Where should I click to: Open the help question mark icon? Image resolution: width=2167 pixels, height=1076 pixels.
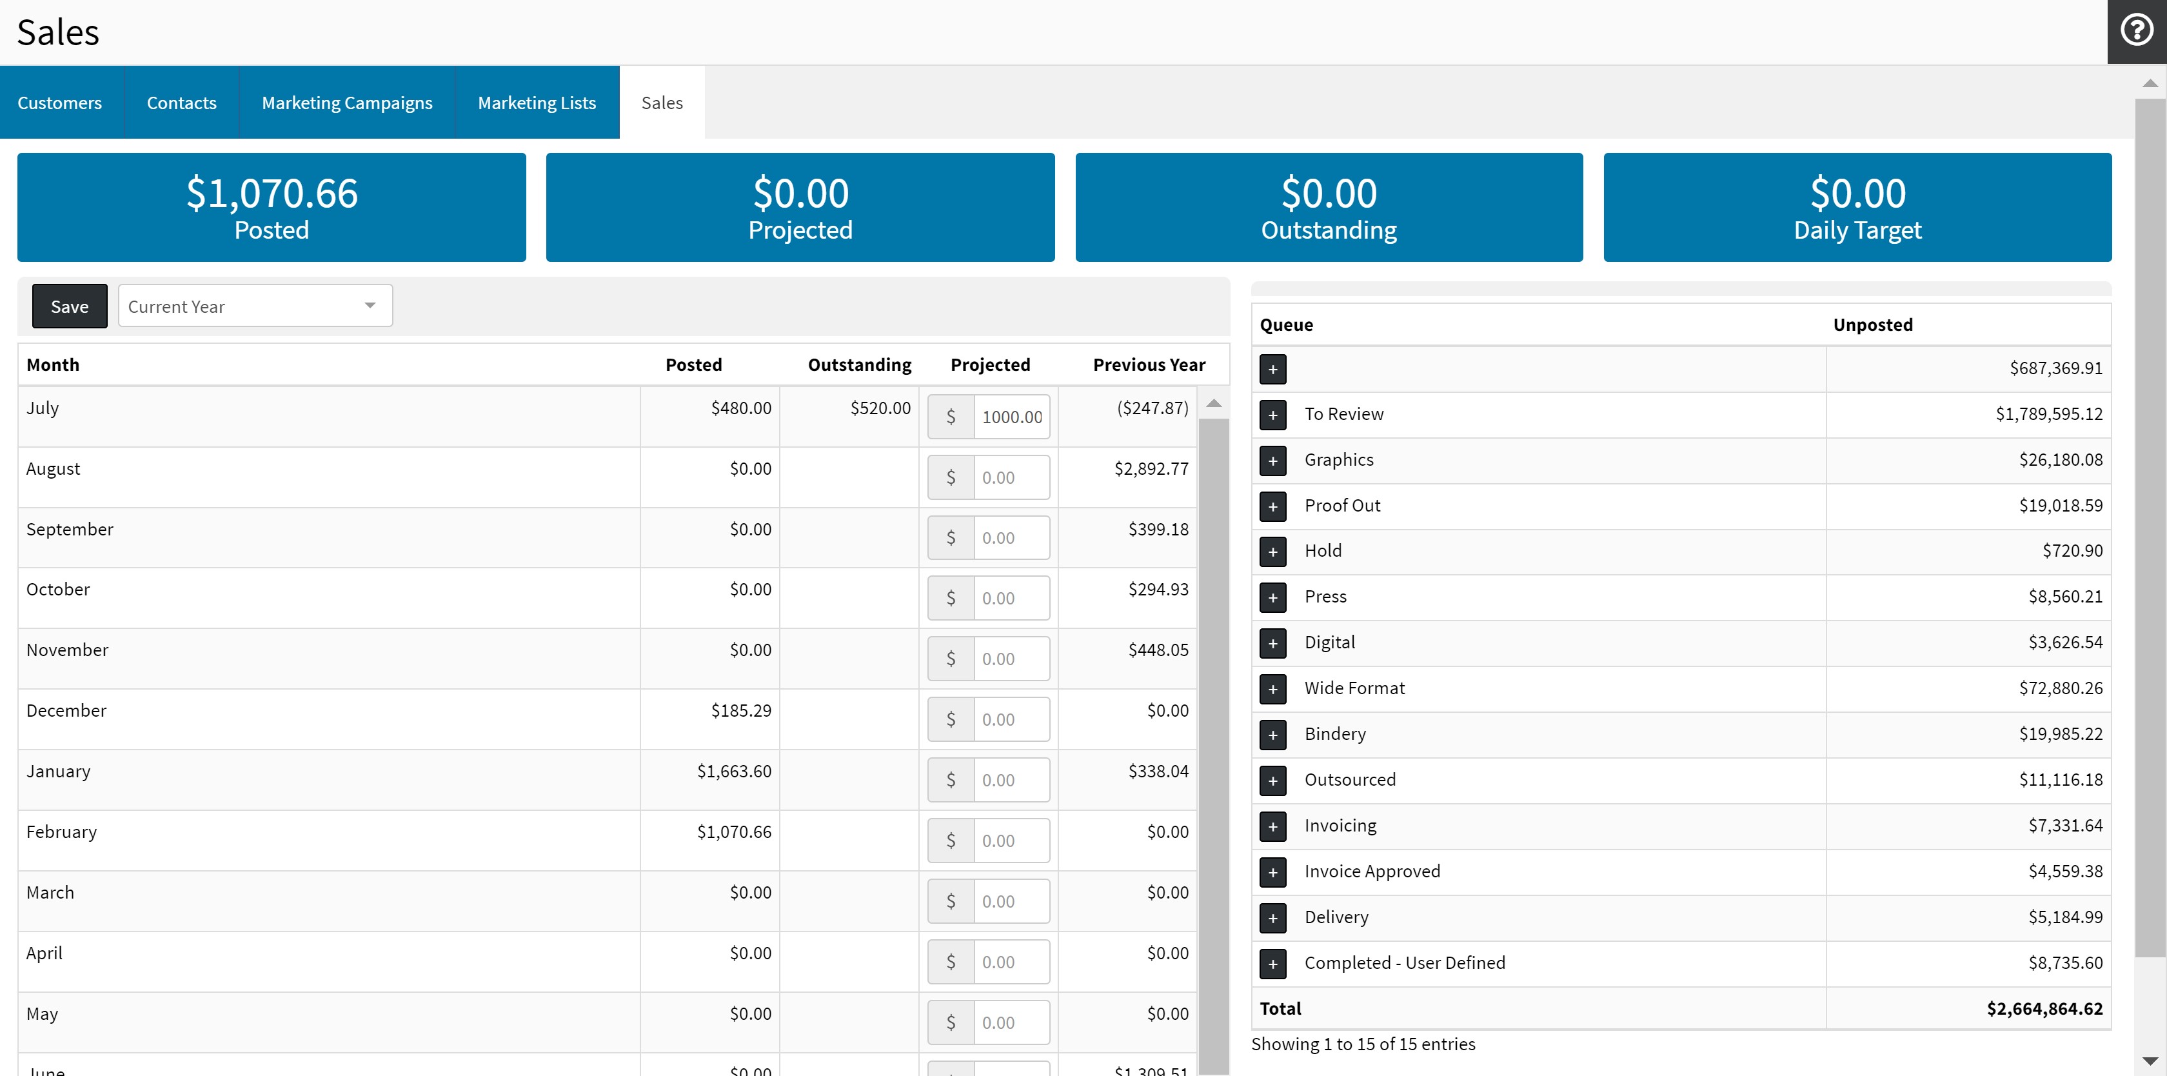[x=2136, y=31]
